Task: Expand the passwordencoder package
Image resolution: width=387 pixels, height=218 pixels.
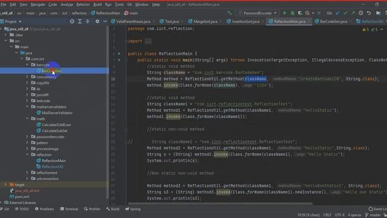Action: pyautogui.click(x=27, y=137)
